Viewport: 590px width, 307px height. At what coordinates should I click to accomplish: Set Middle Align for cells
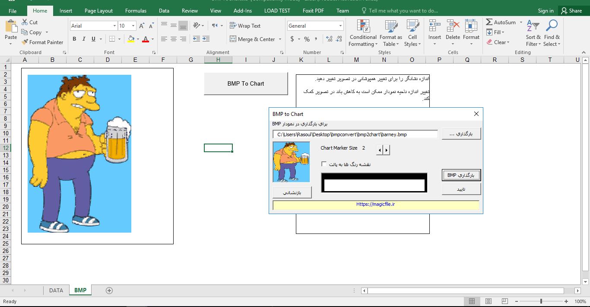tap(174, 26)
